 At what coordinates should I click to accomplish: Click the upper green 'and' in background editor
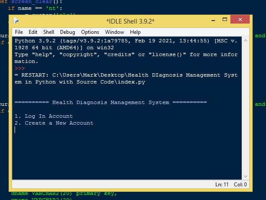coord(260,36)
